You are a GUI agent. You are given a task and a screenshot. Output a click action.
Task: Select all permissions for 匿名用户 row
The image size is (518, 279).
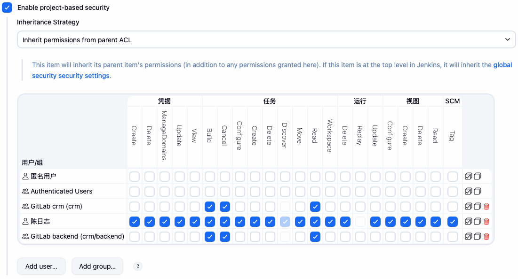point(469,177)
